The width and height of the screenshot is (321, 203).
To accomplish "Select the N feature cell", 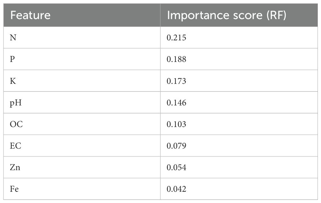I will coord(13,38).
